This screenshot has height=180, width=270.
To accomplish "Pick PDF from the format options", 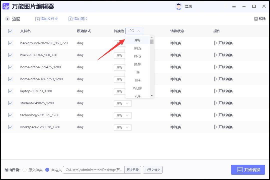I will 137,96.
